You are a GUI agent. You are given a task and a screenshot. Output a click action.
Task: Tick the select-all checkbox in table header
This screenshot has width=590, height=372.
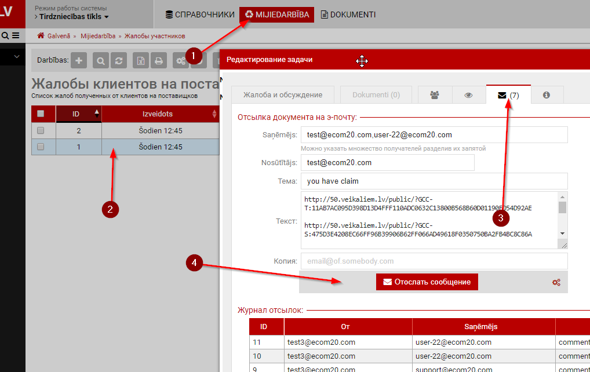(x=41, y=114)
